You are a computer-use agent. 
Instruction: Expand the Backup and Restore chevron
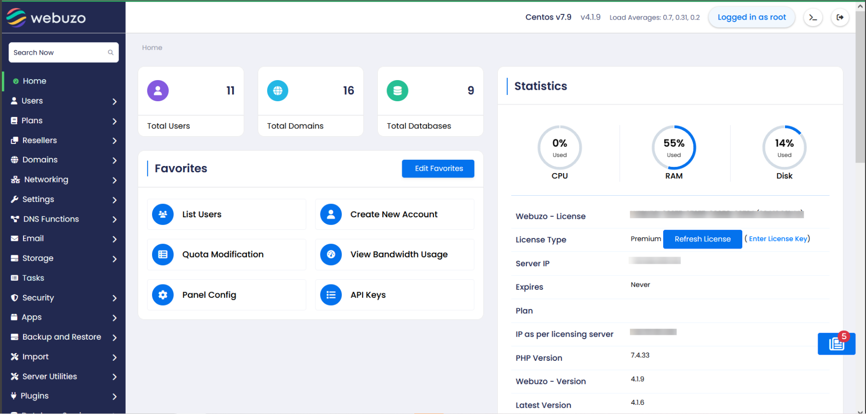pos(114,337)
